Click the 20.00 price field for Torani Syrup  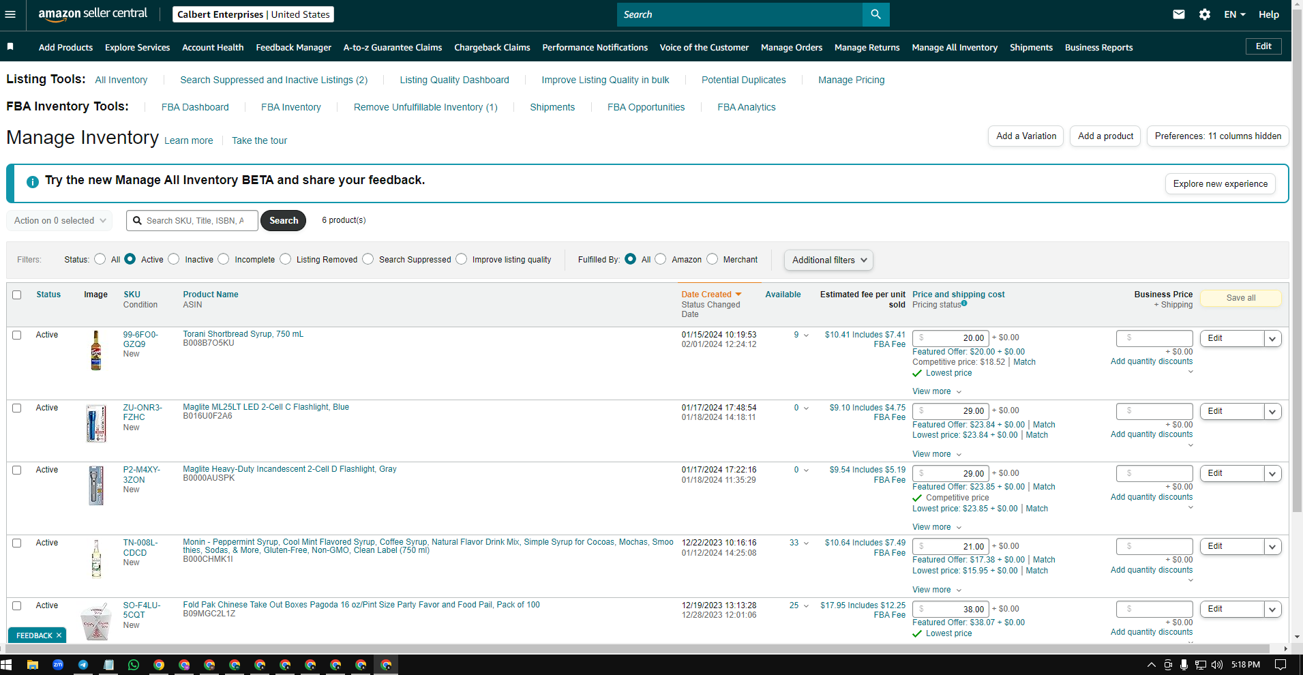[x=950, y=338]
